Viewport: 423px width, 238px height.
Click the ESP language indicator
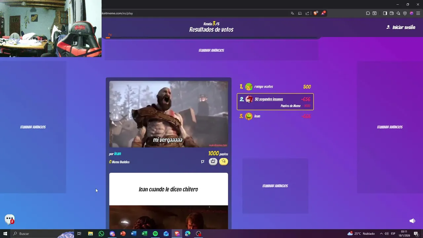[393, 234]
